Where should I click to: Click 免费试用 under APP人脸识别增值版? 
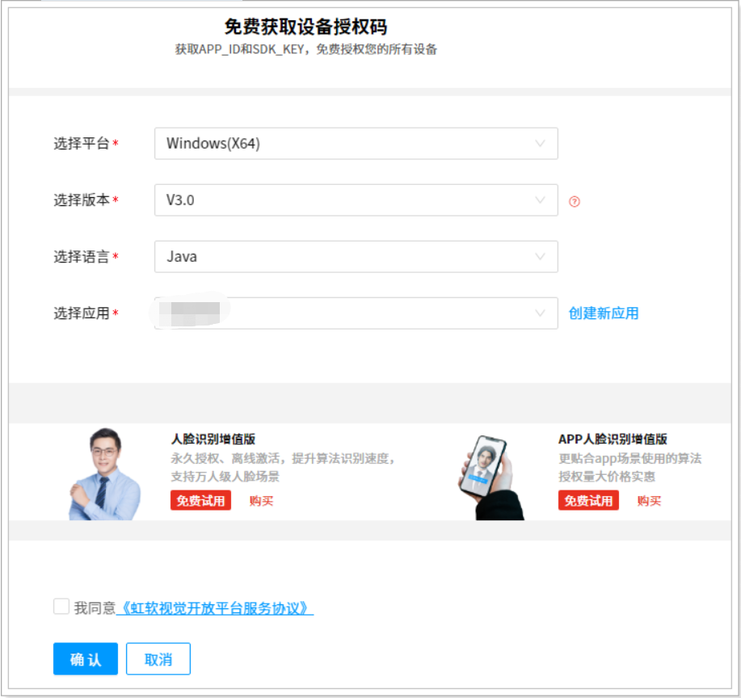point(588,500)
